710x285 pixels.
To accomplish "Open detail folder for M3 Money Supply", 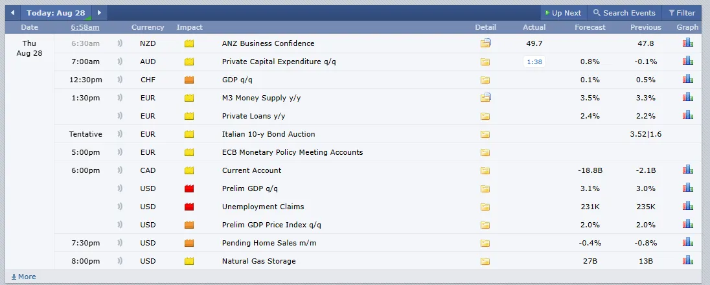I will (x=485, y=98).
